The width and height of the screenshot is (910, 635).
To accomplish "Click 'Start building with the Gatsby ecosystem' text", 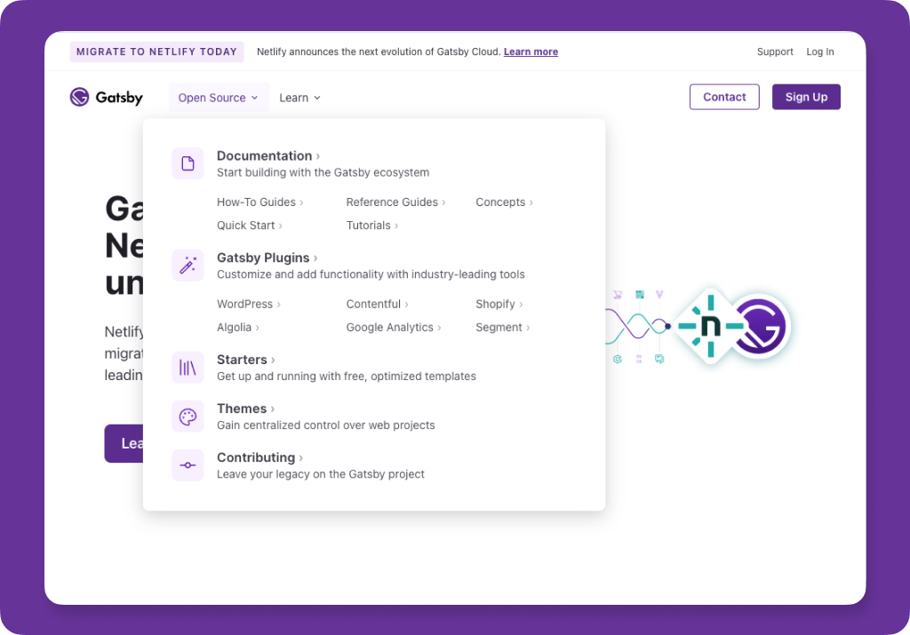I will pos(323,172).
